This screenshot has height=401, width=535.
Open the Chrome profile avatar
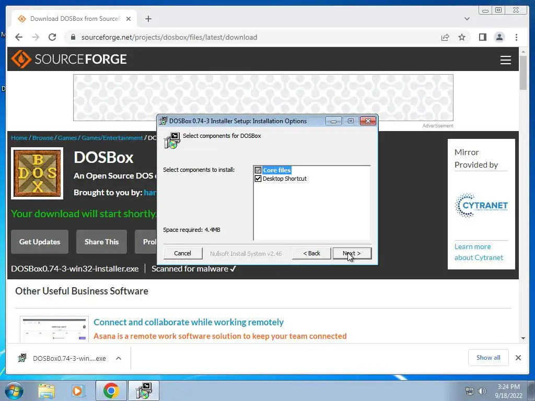click(499, 37)
